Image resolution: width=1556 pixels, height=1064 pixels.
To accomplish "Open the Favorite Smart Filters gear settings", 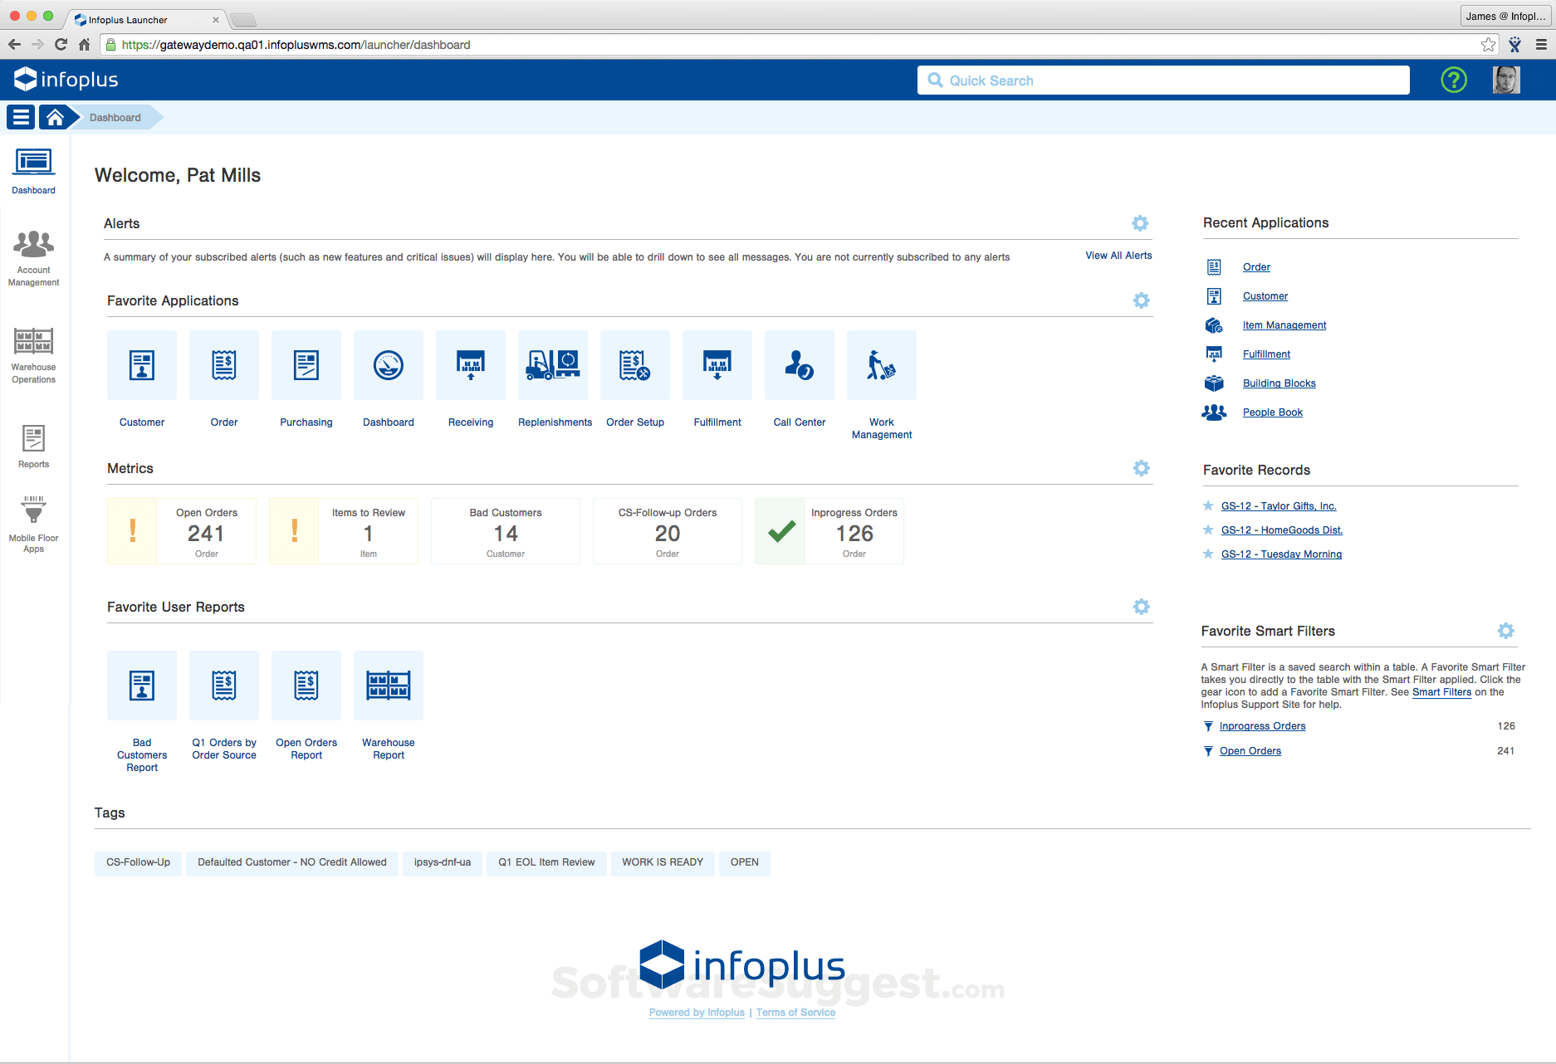I will 1506,631.
